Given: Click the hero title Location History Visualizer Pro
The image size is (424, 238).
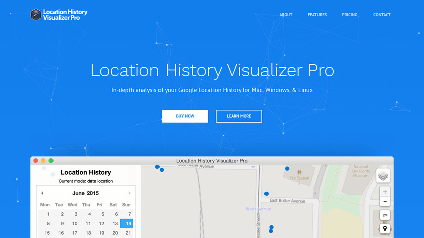Looking at the screenshot, I should point(213,70).
